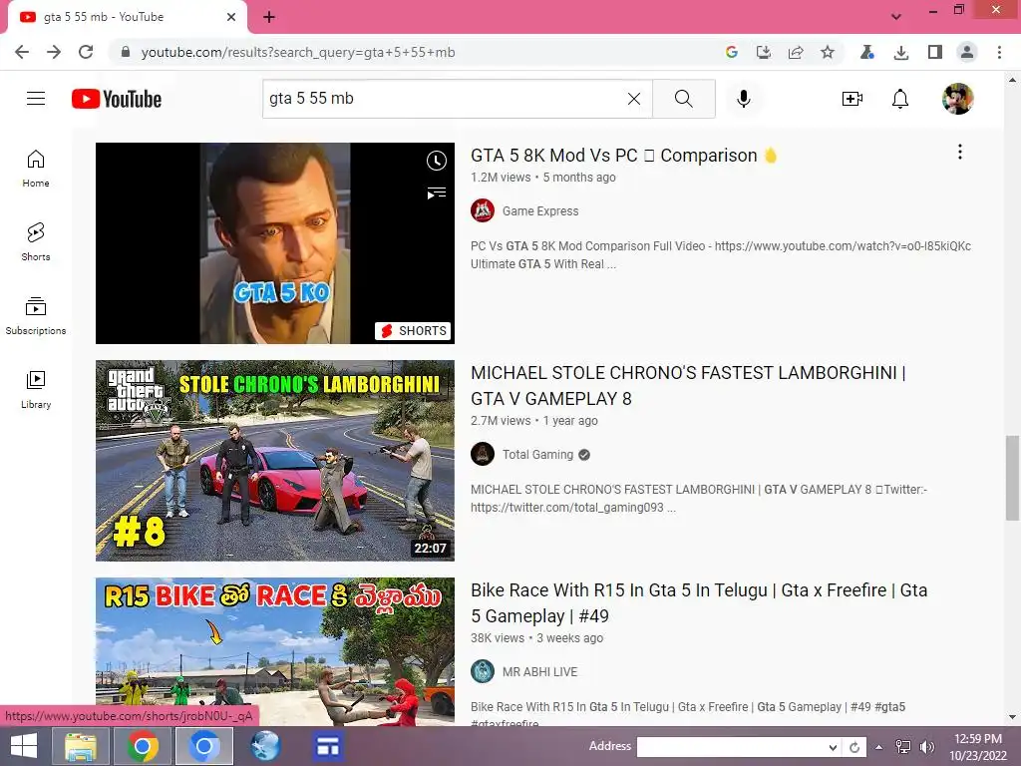Open the globe browser taskbar icon

[x=265, y=746]
